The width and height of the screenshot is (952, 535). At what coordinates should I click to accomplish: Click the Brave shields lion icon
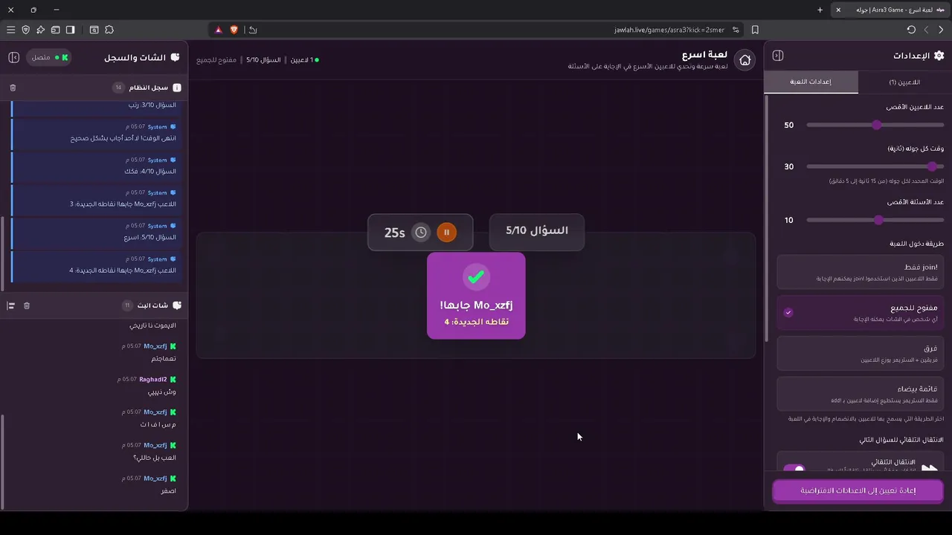point(234,30)
